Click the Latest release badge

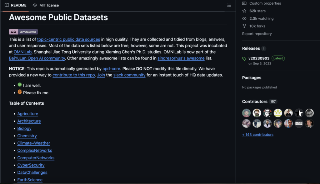(x=278, y=58)
